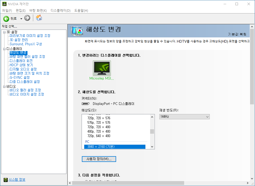Screen dimensions: 255x186
Task: Open 다중 디스플레이 설정
Action: click(25, 82)
